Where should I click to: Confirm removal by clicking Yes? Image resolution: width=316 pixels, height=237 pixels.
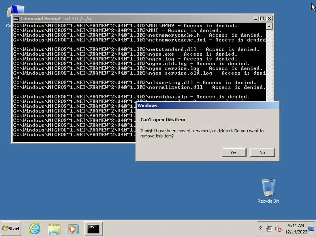coord(234,152)
